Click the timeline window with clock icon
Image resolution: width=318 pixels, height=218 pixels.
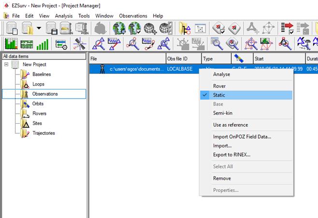[61, 44]
